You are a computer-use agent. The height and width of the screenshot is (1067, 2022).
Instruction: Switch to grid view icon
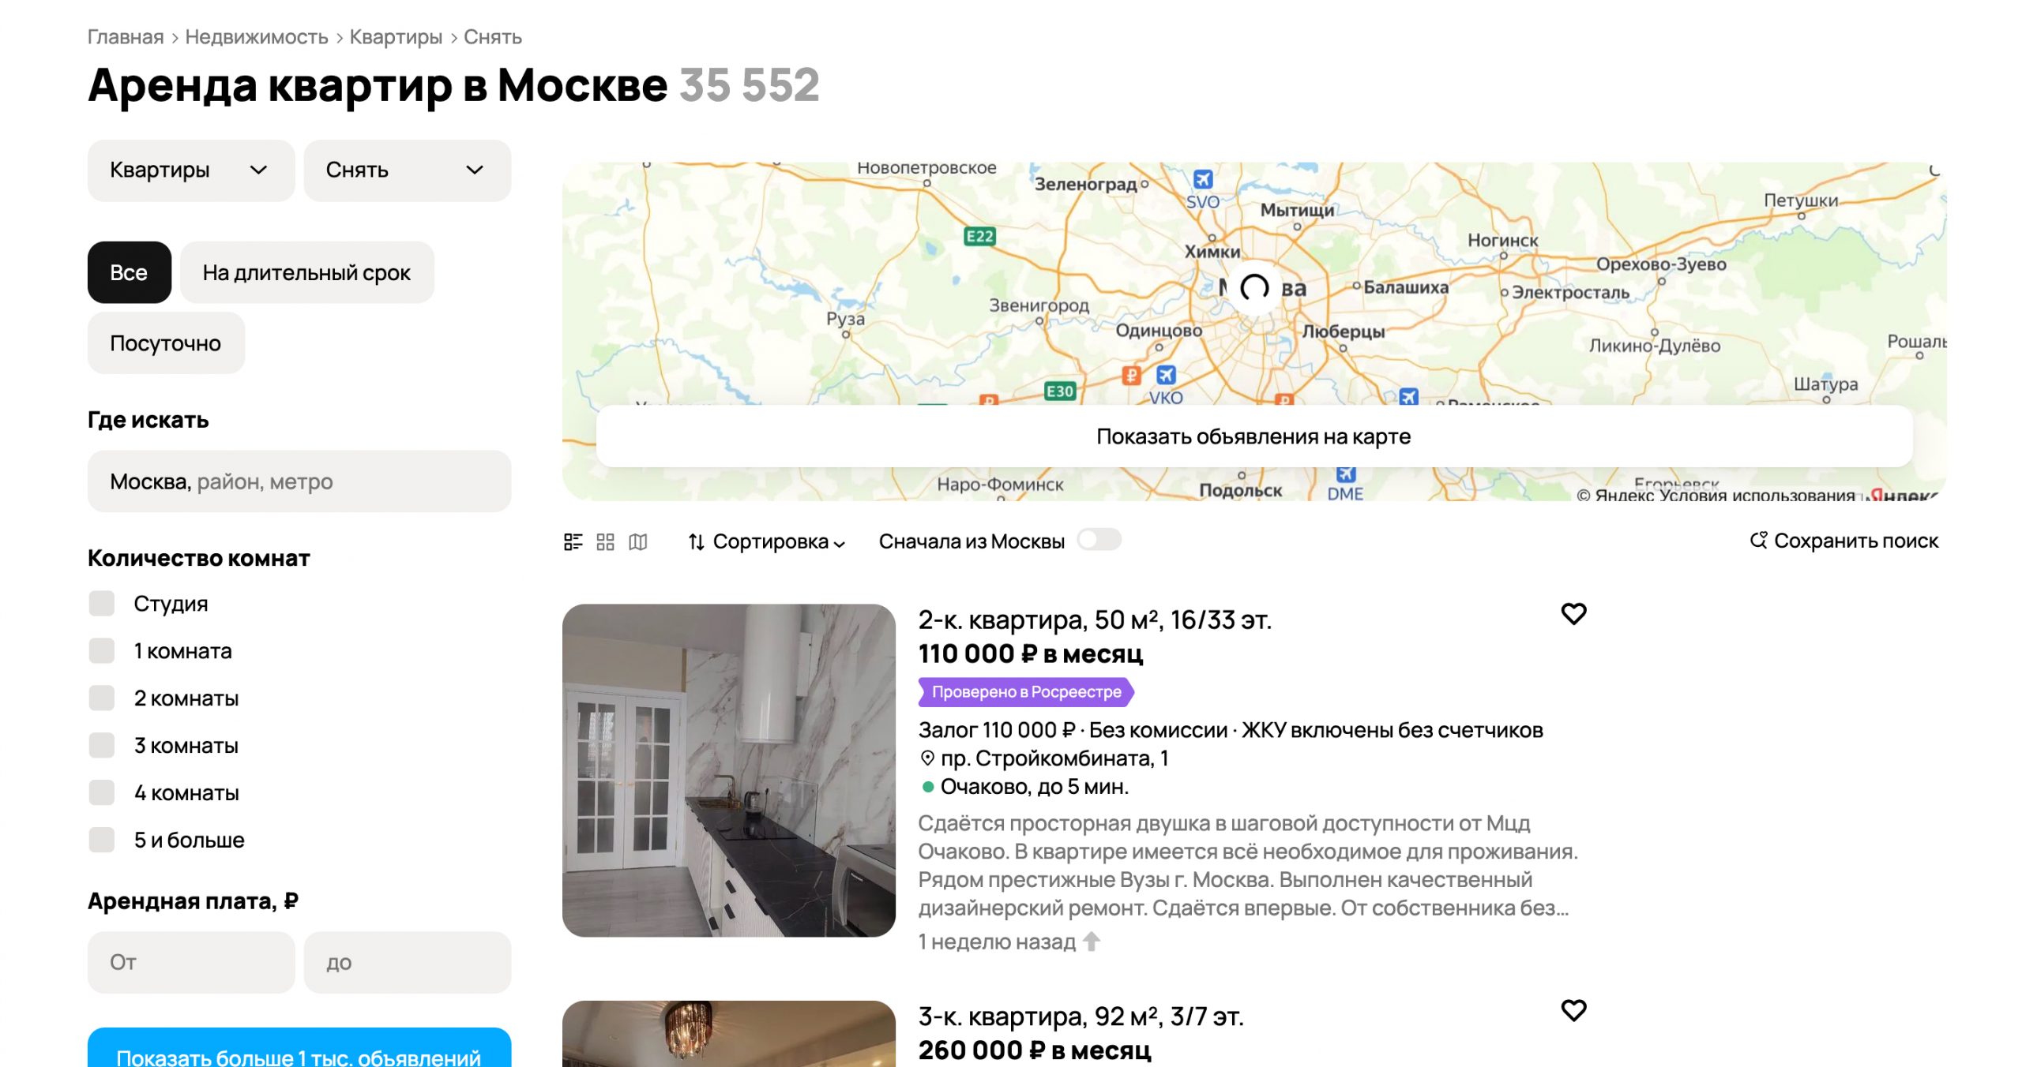(605, 541)
